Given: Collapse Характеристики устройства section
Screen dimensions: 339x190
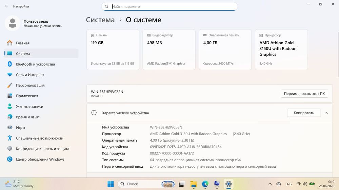Looking at the screenshot, I should coord(326,113).
